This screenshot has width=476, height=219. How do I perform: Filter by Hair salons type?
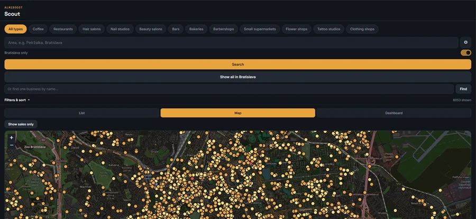pos(91,29)
